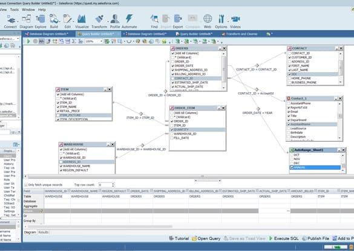This screenshot has height=251, width=354.
Task: Check ORDER_ID in ORDERS table
Action: point(172,62)
